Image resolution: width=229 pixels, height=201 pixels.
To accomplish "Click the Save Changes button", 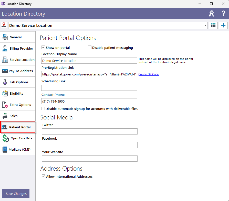I will point(16,194).
